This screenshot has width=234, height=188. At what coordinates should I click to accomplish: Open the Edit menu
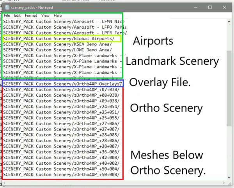click(x=17, y=16)
